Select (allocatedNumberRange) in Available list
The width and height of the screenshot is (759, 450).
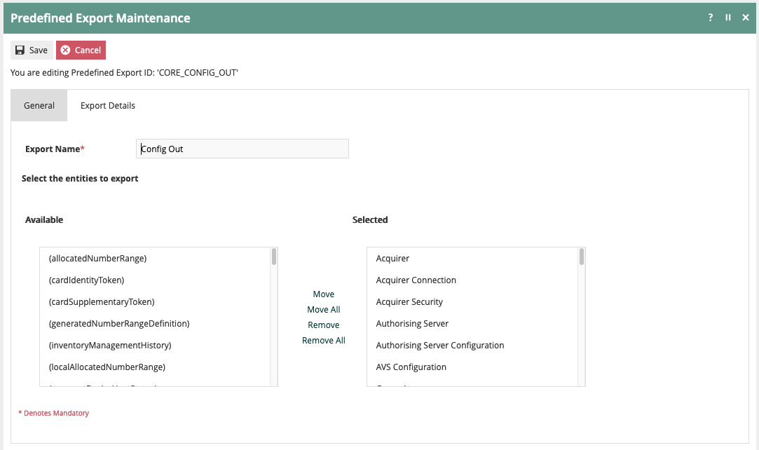pos(97,259)
